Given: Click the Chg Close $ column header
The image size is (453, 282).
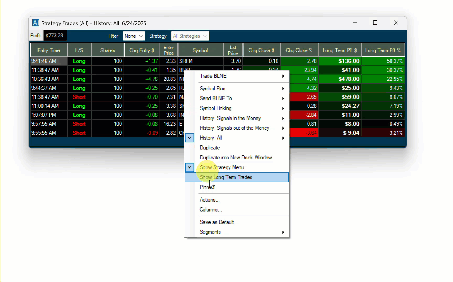Looking at the screenshot, I should point(262,50).
